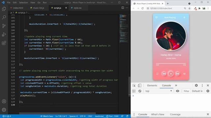The image size is (211, 118).
Task: Open DevTools settings gear
Action: (196, 85)
